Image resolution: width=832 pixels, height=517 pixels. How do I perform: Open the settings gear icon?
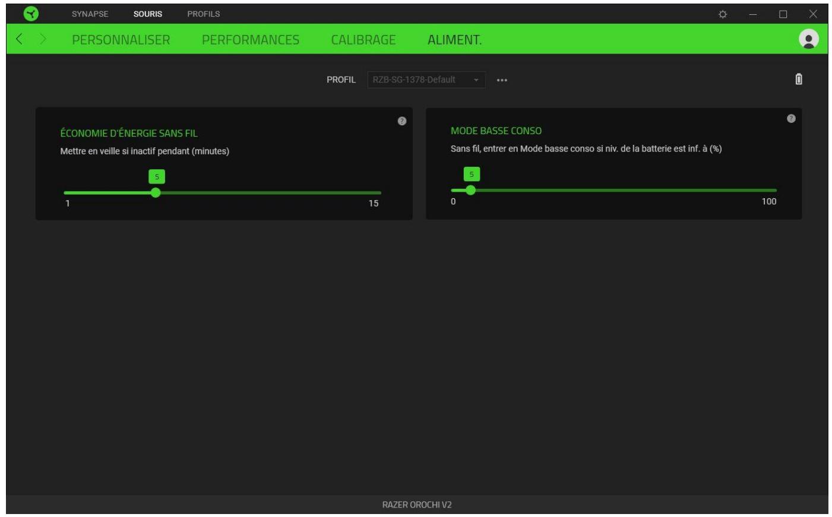[723, 14]
